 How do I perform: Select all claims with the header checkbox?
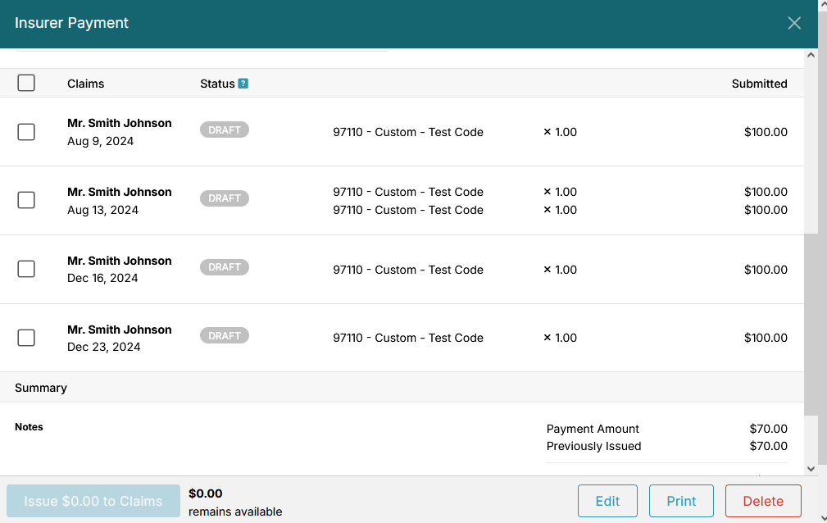point(25,83)
